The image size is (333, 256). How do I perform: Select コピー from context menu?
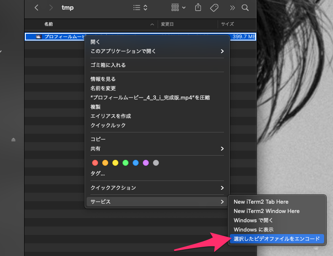(x=157, y=139)
